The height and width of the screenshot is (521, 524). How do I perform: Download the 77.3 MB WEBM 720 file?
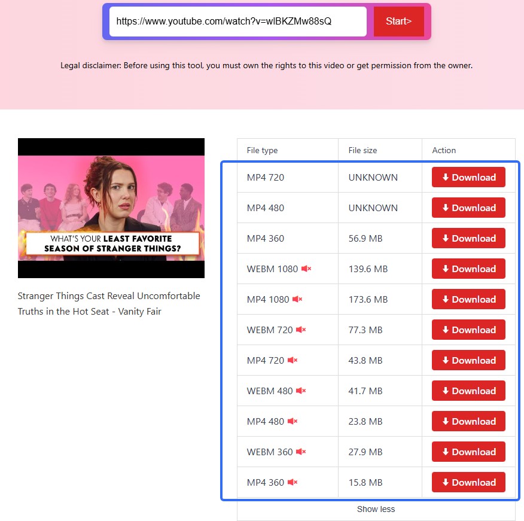click(x=468, y=330)
